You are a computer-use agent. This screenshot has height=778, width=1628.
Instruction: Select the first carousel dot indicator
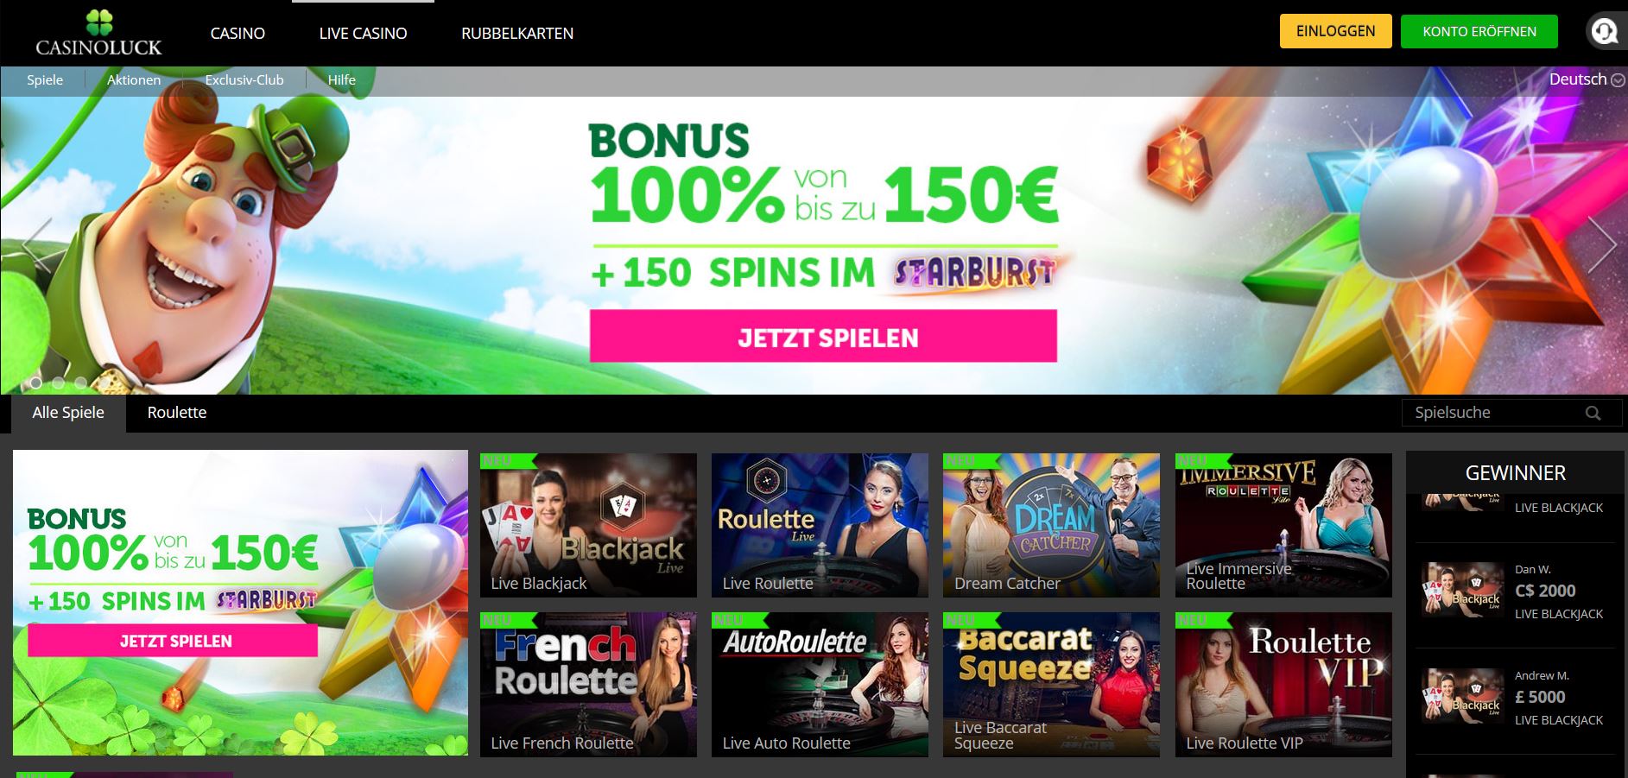(x=36, y=382)
